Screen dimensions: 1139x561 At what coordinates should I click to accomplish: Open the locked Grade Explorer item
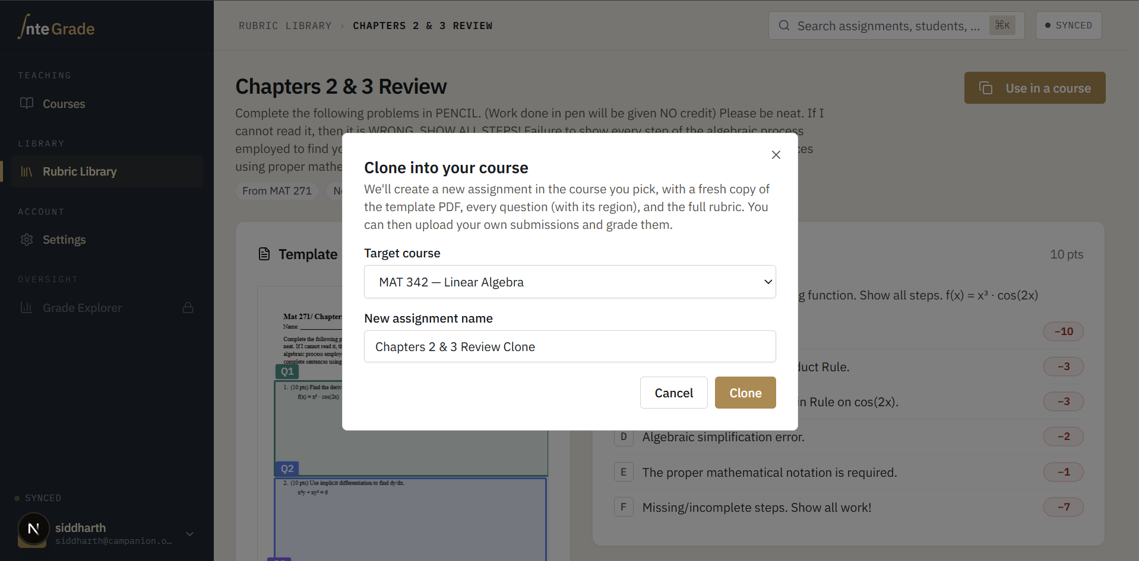point(107,308)
